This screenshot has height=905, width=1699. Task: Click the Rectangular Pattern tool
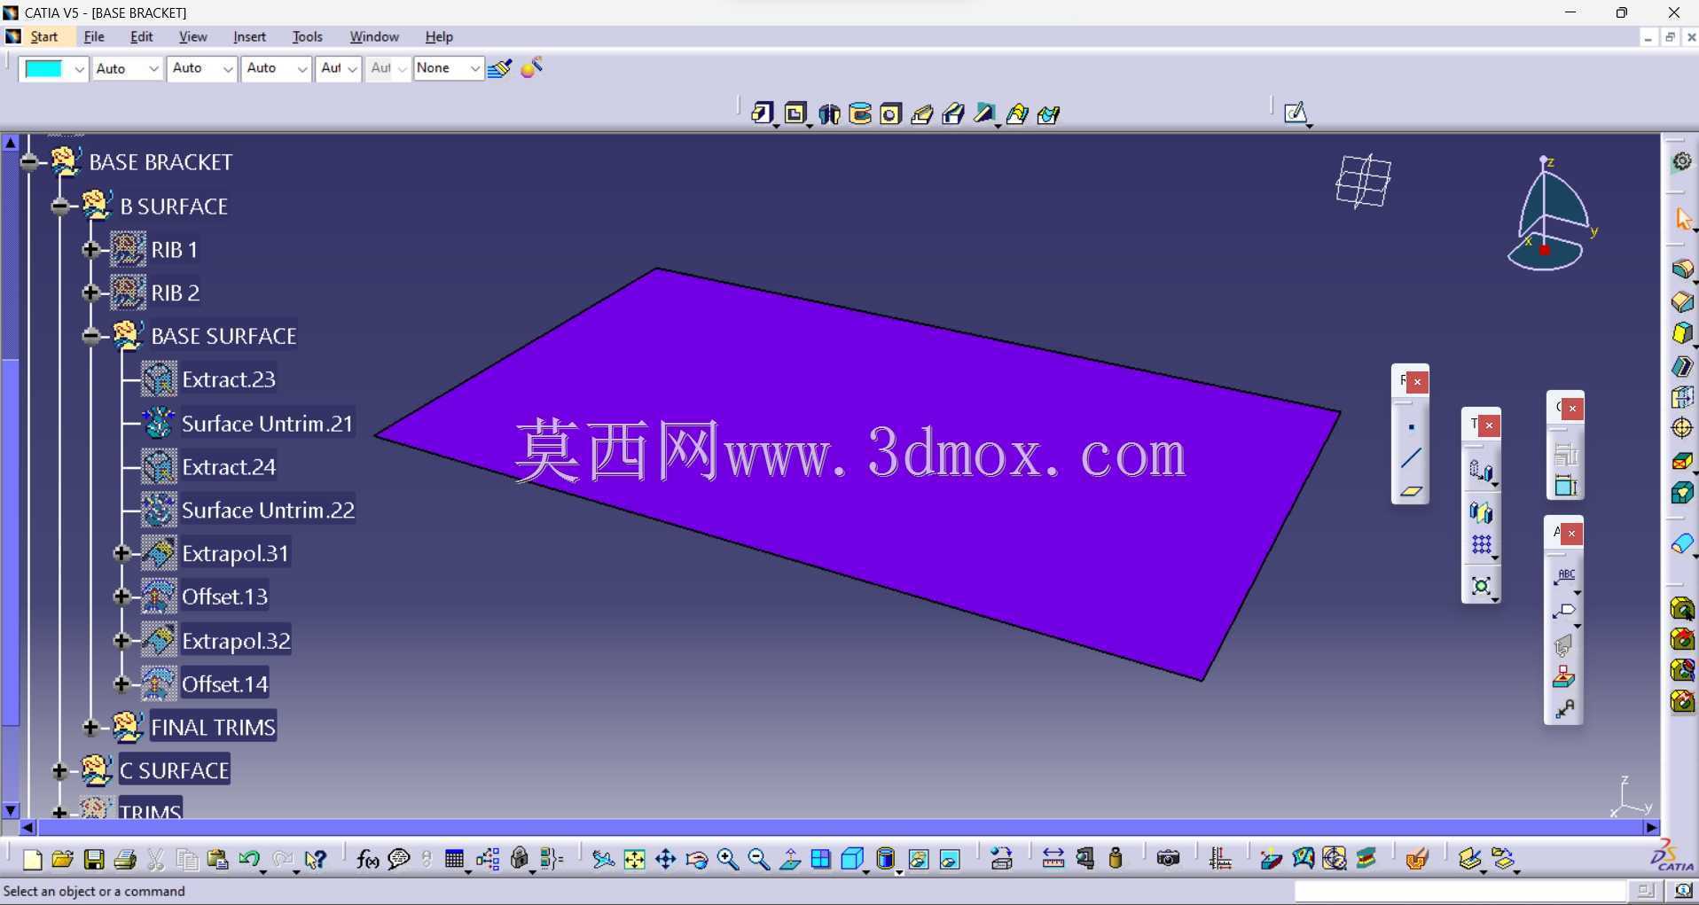click(1481, 544)
